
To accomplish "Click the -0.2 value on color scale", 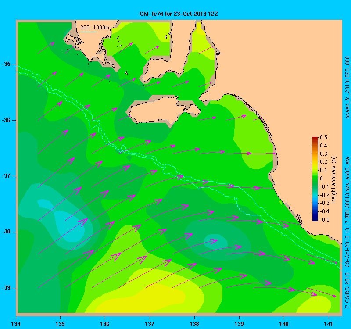I will pyautogui.click(x=324, y=195).
